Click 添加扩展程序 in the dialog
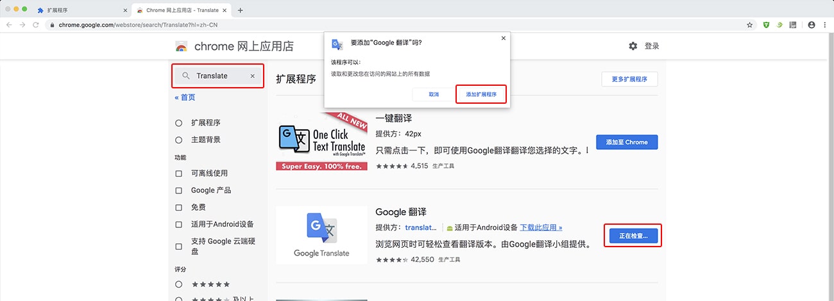834x301 pixels. 481,94
